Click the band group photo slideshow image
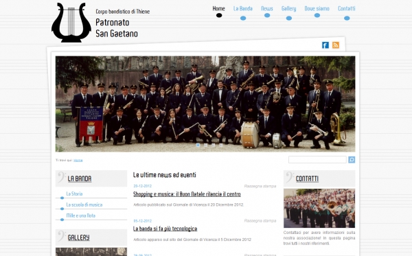 (x=205, y=104)
